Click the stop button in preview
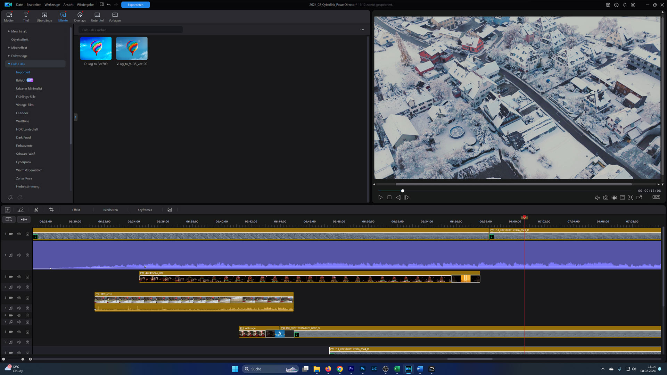The height and width of the screenshot is (375, 667). [x=389, y=198]
